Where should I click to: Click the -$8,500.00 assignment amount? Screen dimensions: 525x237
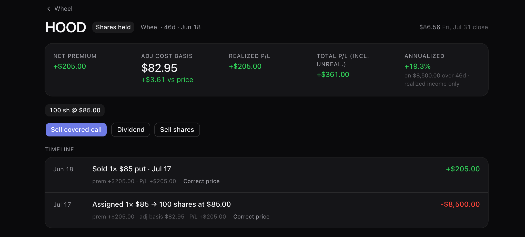(460, 204)
